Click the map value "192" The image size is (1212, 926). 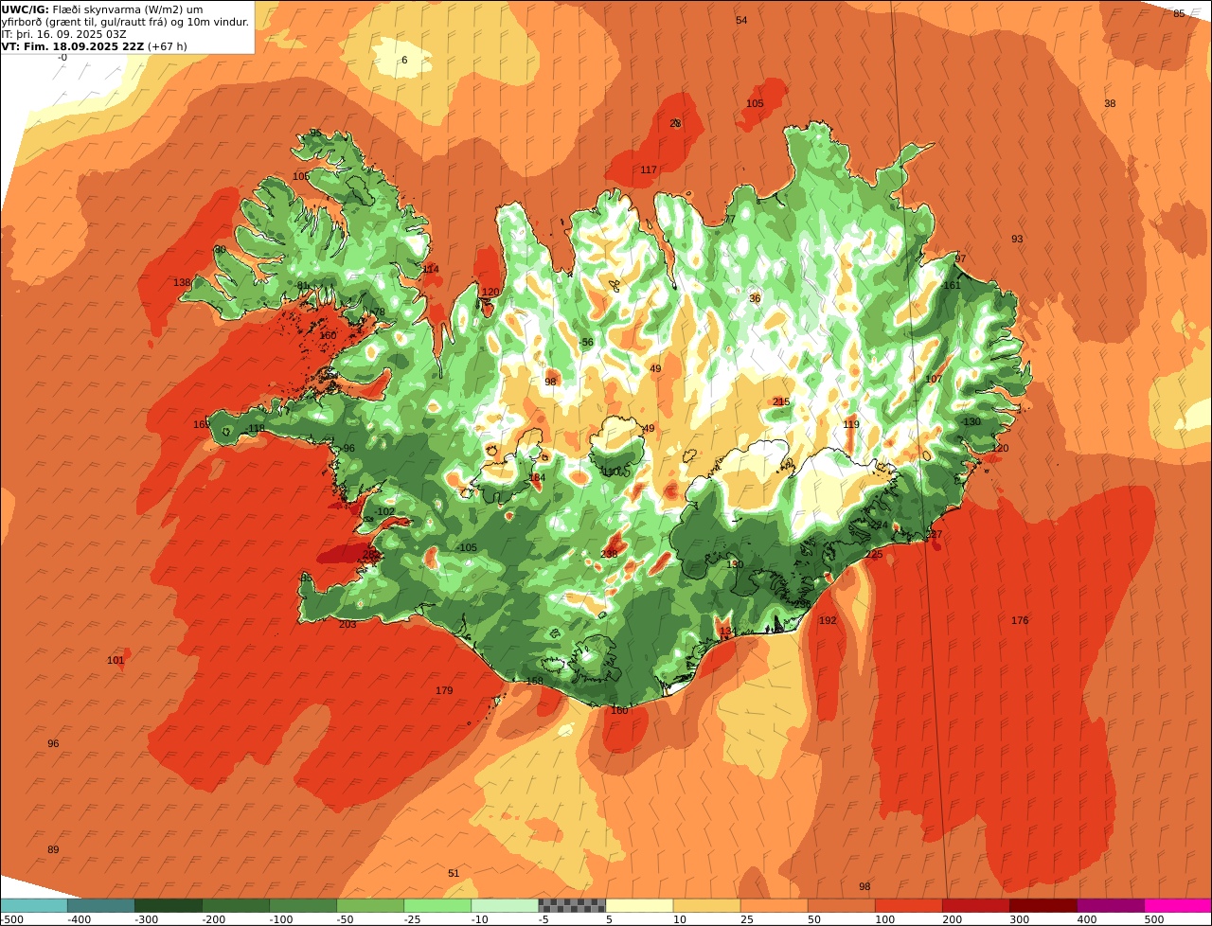pyautogui.click(x=828, y=621)
